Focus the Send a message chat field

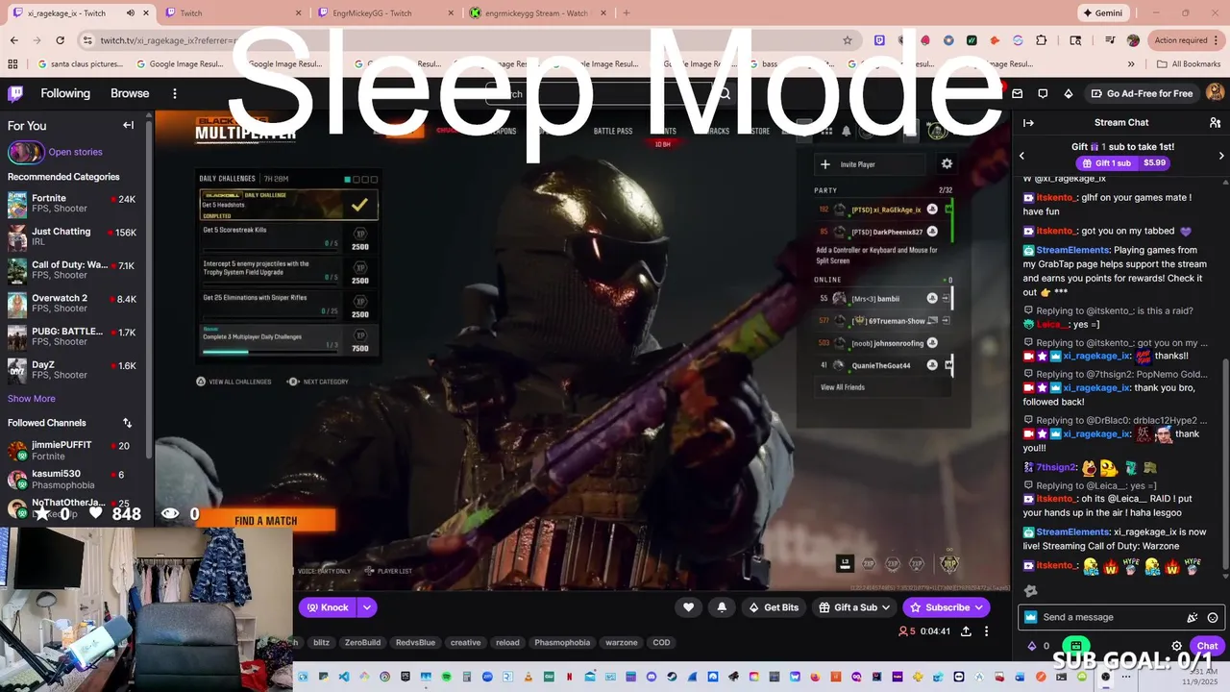1119,617
